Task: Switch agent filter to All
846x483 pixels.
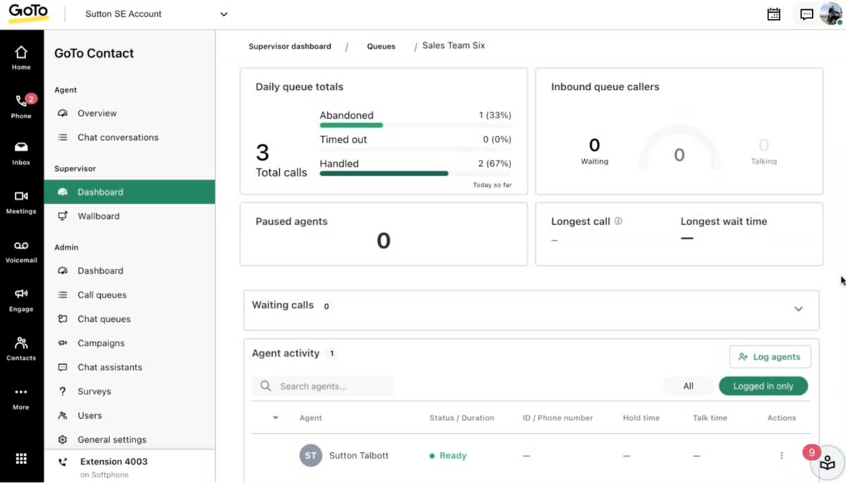Action: (x=688, y=386)
